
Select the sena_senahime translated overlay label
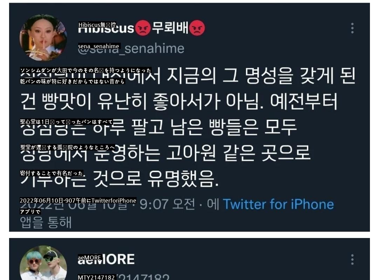click(98, 46)
